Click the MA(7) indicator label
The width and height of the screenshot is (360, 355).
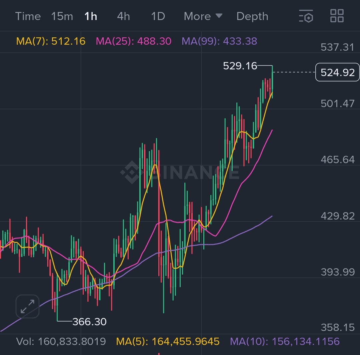[51, 41]
